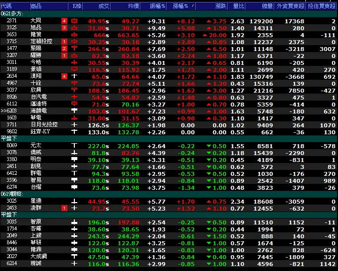The width and height of the screenshot is (338, 271).
Task: Click the 投信買賣超 column header
Action: (x=321, y=6)
